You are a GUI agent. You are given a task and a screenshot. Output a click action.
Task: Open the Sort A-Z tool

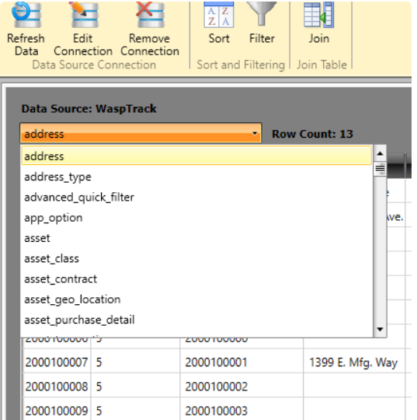(x=219, y=15)
